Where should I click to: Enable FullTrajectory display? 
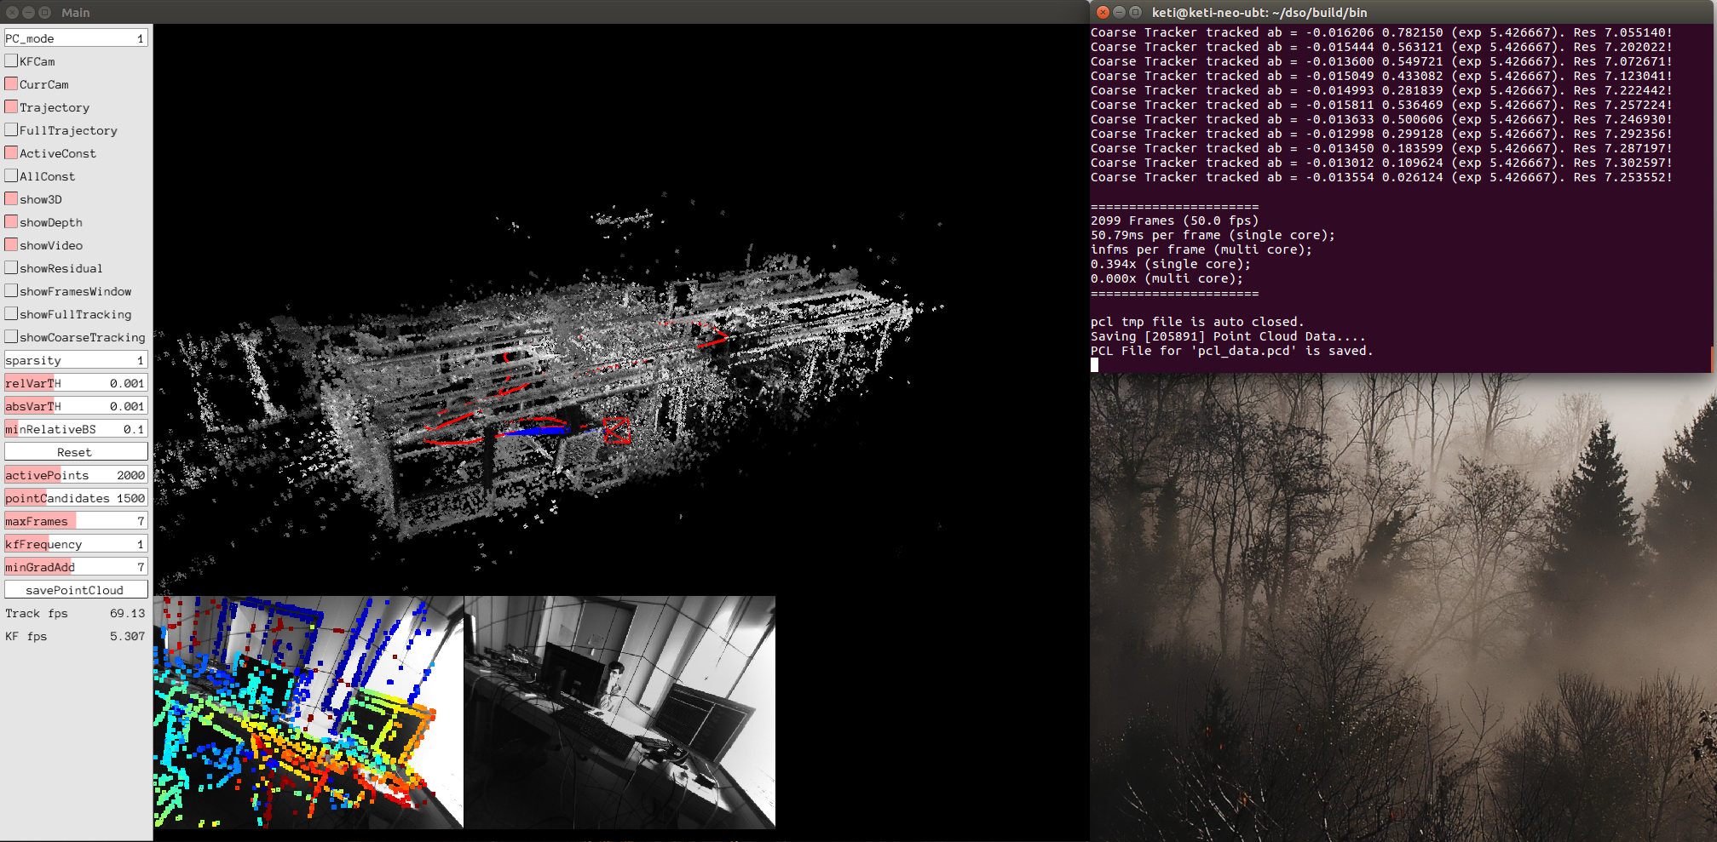click(11, 129)
